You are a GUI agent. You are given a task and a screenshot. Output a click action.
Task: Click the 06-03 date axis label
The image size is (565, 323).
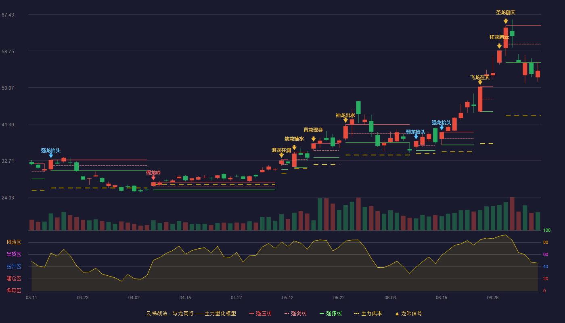(x=390, y=298)
